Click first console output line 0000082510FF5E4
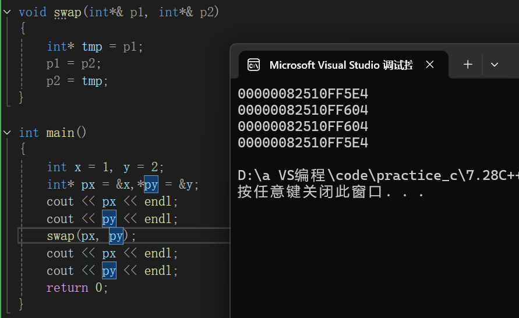This screenshot has height=318, width=519. click(x=303, y=94)
